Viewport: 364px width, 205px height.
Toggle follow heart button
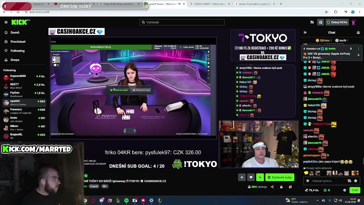(x=251, y=177)
